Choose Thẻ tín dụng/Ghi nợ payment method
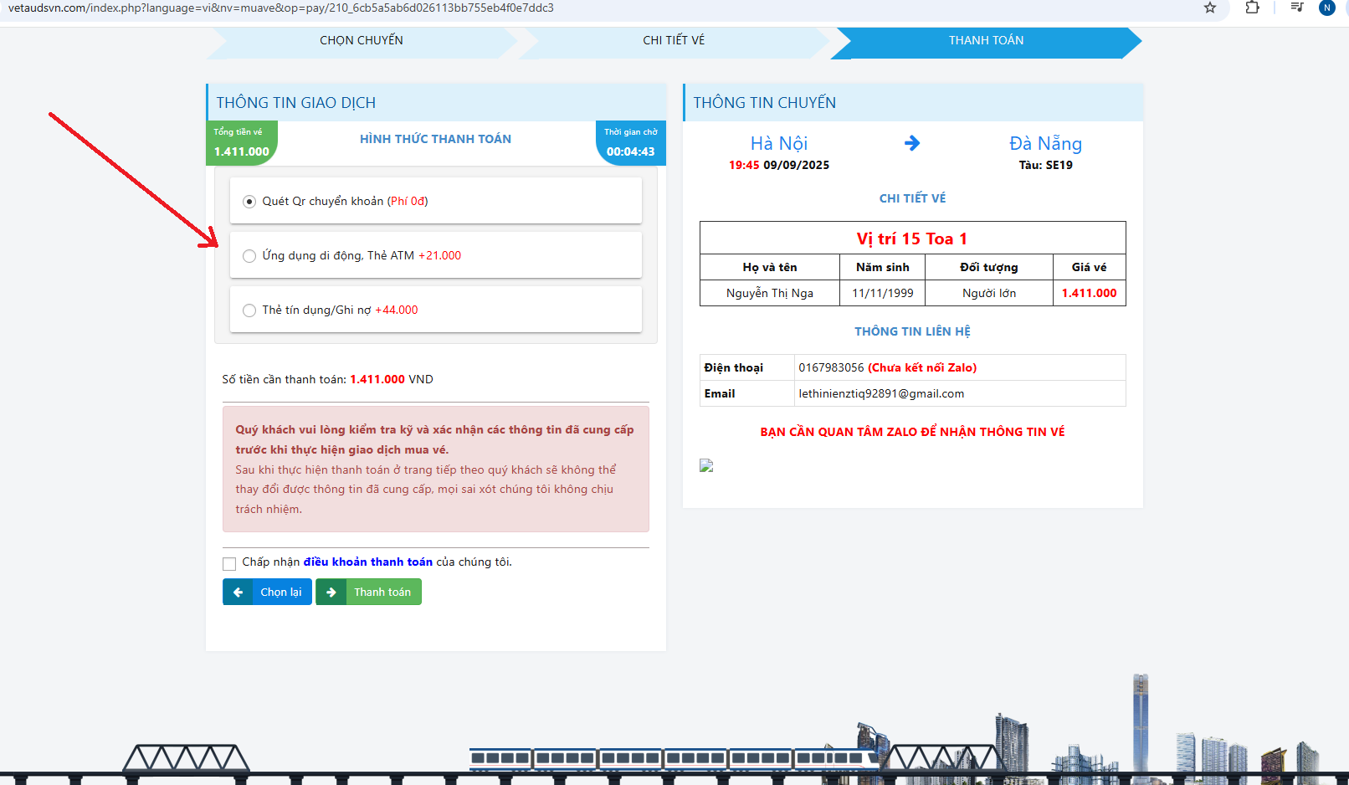 coord(249,310)
